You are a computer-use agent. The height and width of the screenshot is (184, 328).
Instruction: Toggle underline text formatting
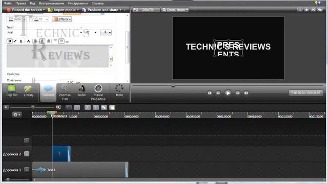(21, 41)
